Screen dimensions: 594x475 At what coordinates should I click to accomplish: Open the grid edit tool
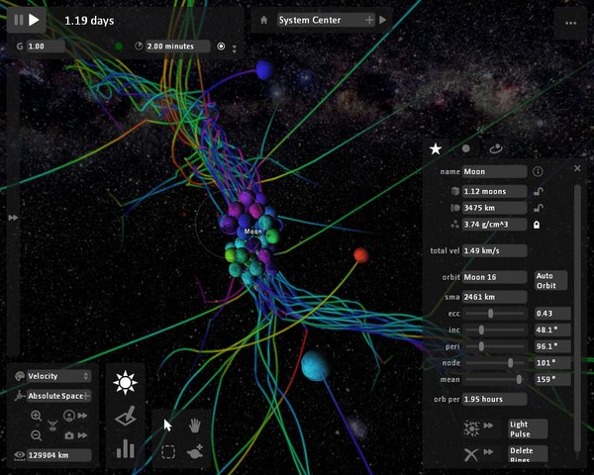[126, 416]
